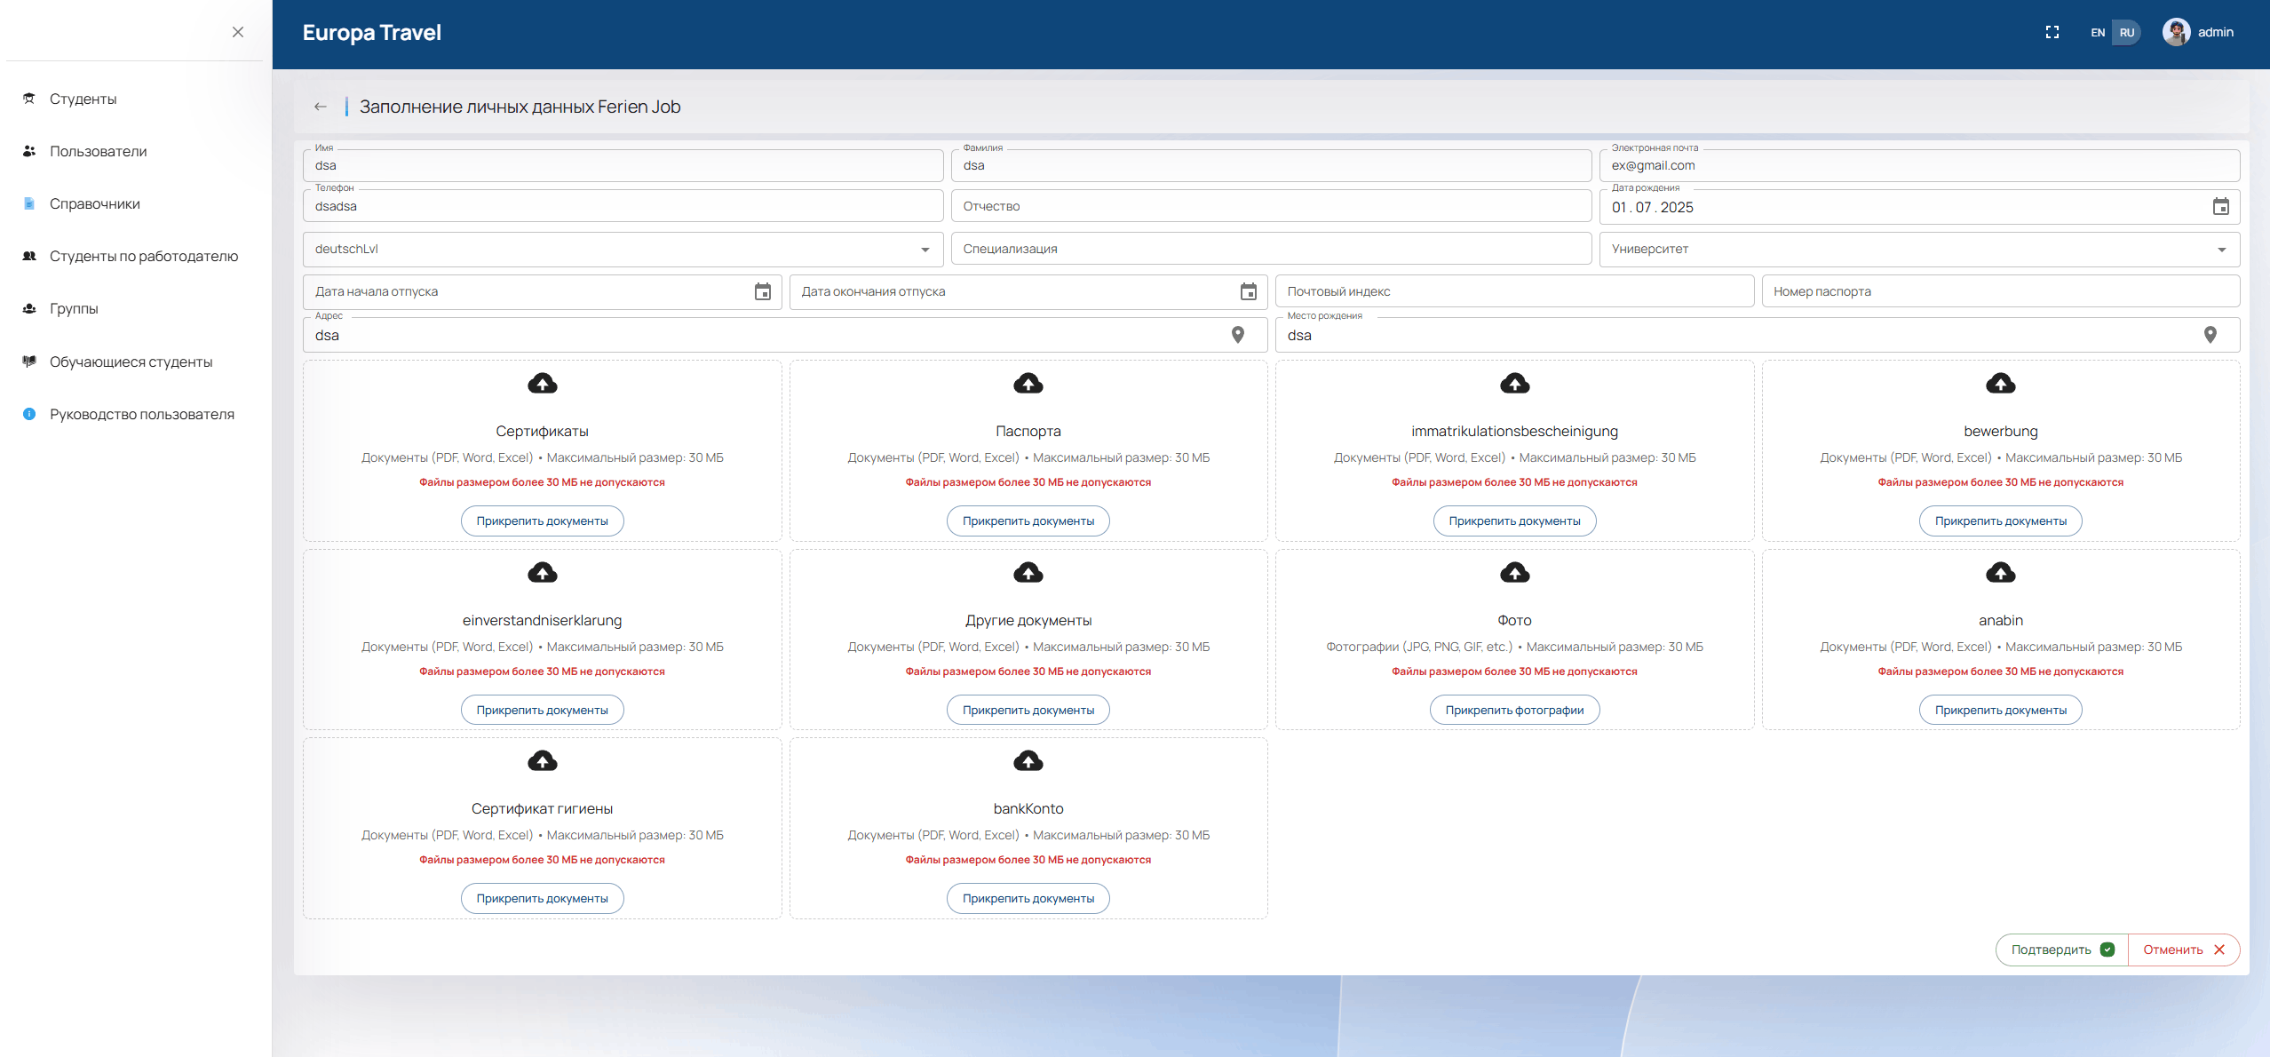Click the einverstandniserklarung upload cloud icon

[542, 573]
